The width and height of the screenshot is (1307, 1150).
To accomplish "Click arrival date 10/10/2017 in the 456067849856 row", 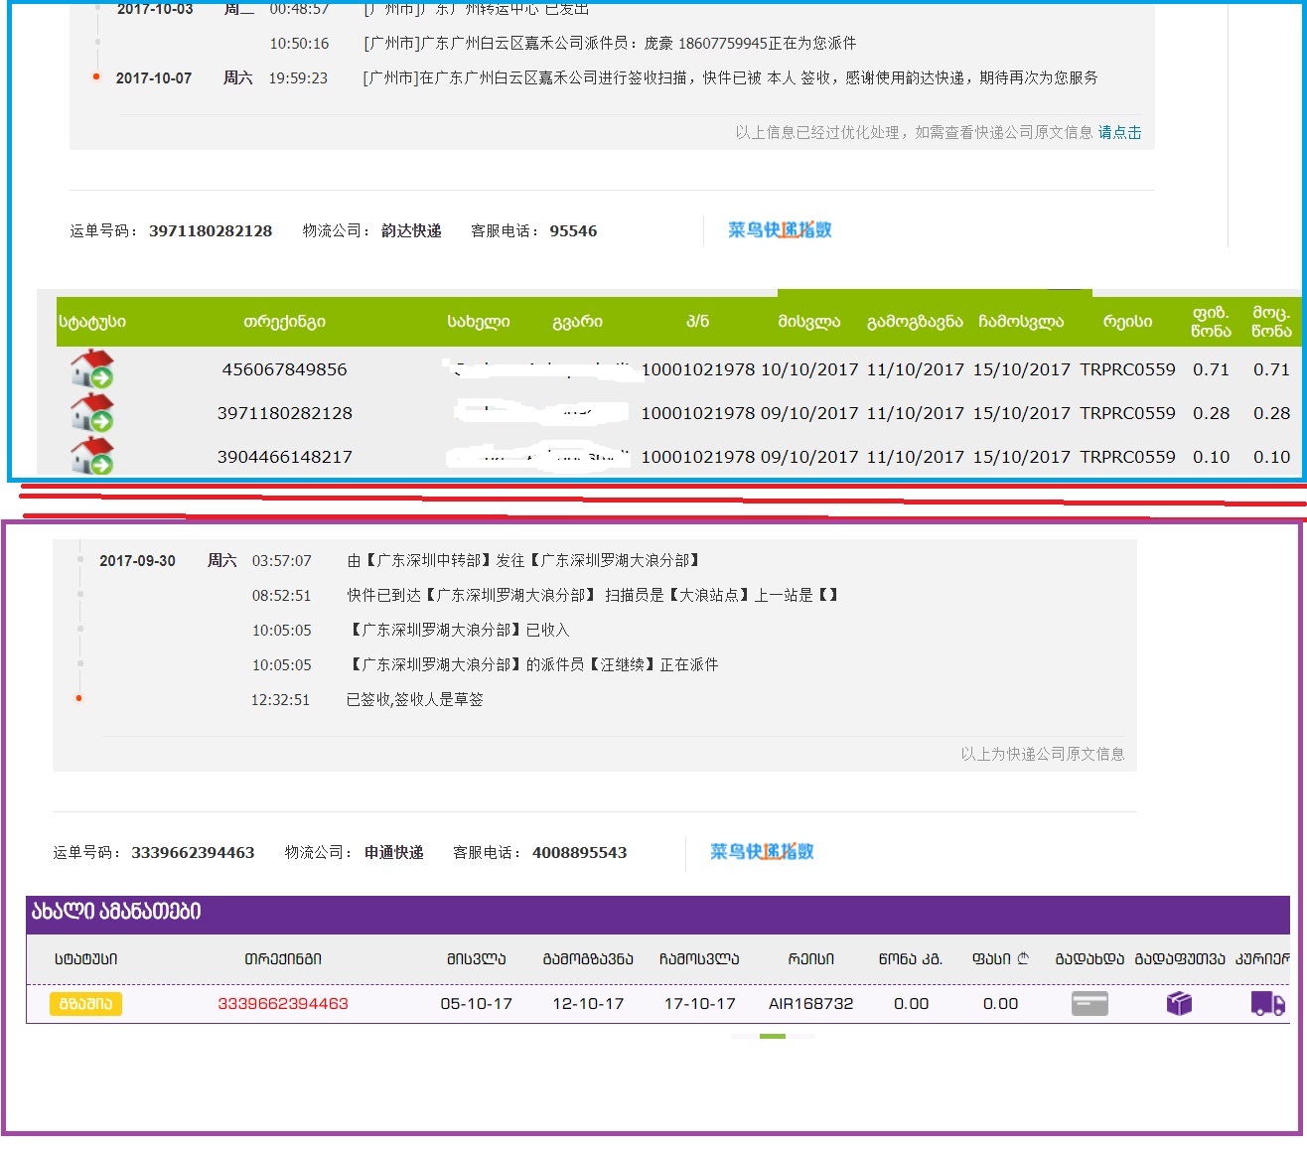I will tap(809, 369).
